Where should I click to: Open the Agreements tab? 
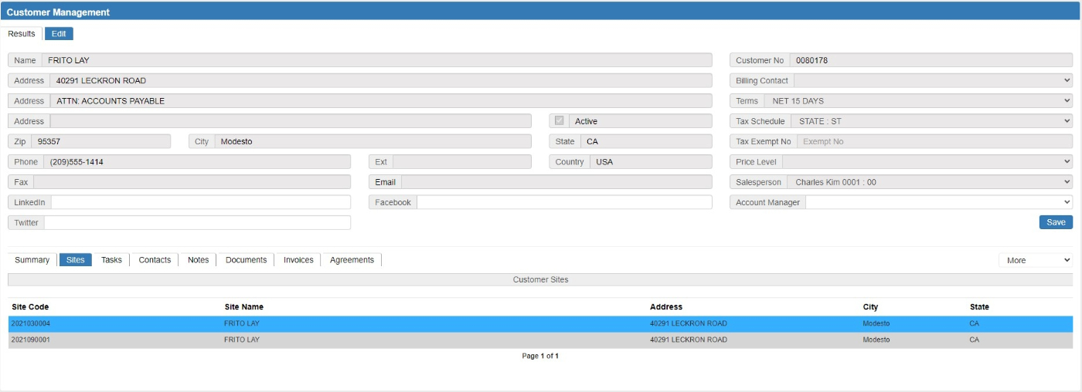tap(352, 260)
